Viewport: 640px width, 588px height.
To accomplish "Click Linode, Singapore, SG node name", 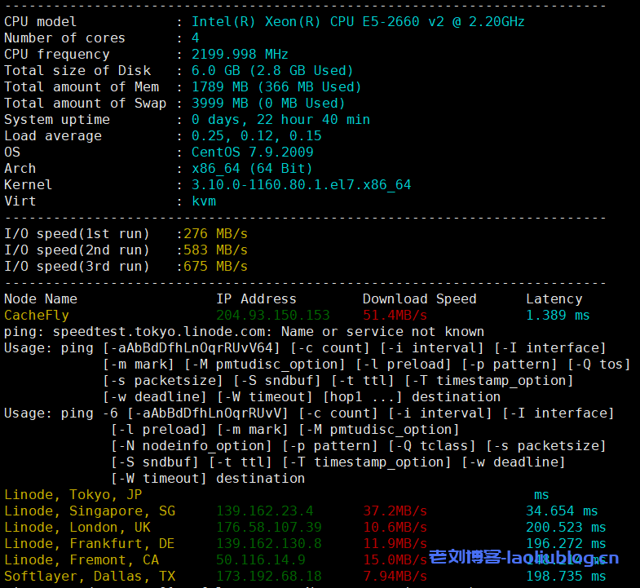I will (x=90, y=511).
